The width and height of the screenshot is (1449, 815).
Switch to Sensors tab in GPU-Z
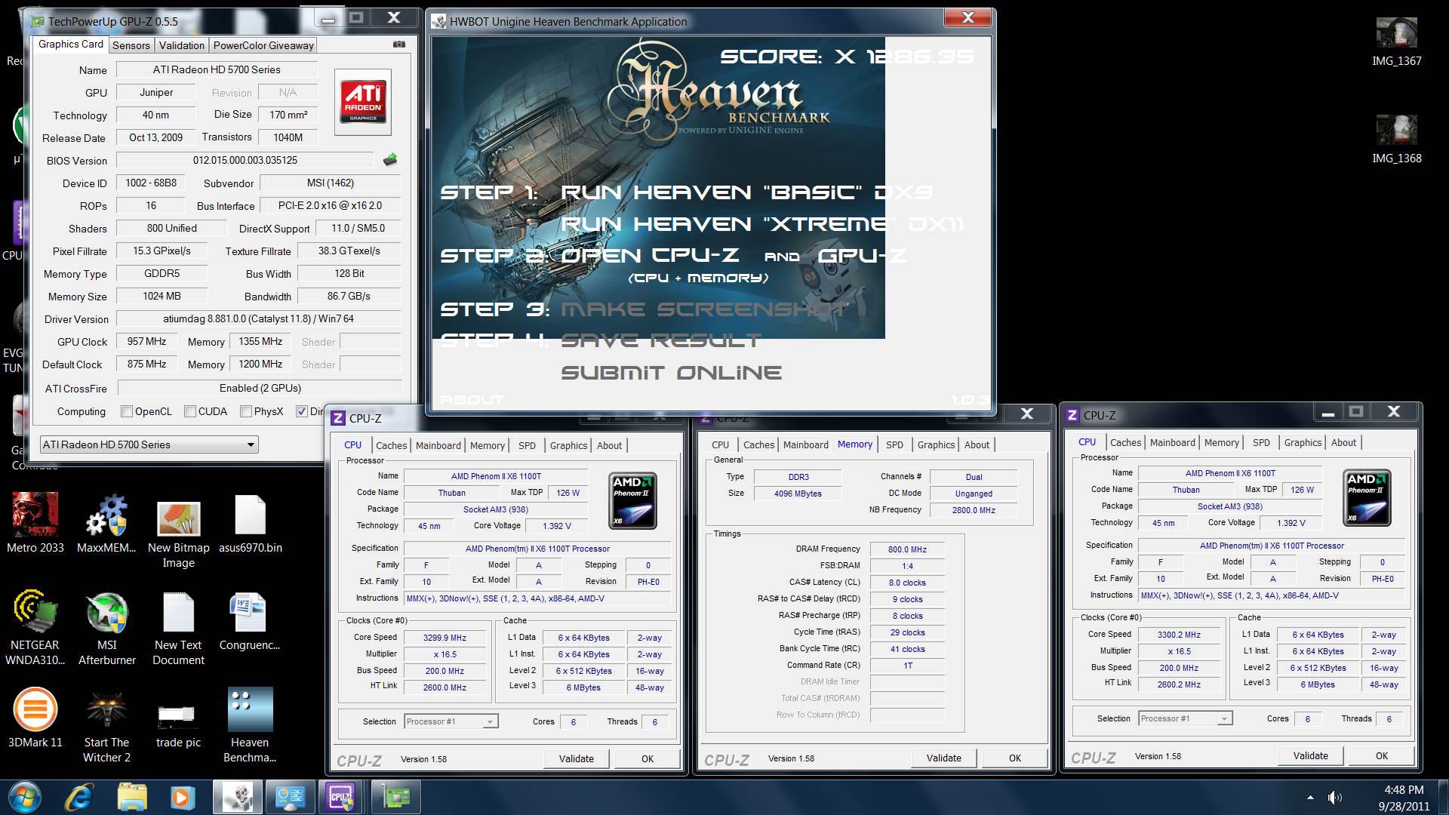point(131,45)
